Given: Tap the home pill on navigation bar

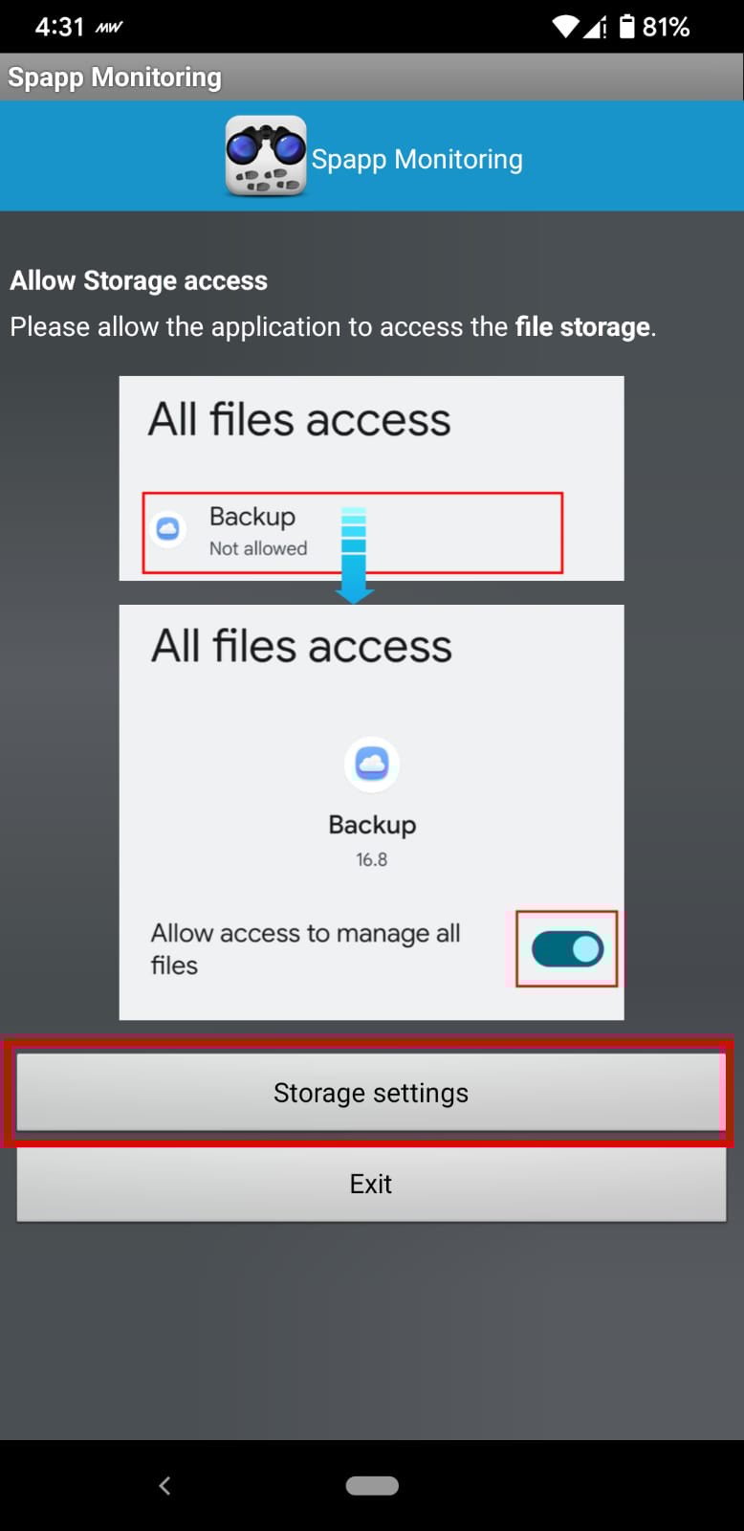Looking at the screenshot, I should 372,1485.
